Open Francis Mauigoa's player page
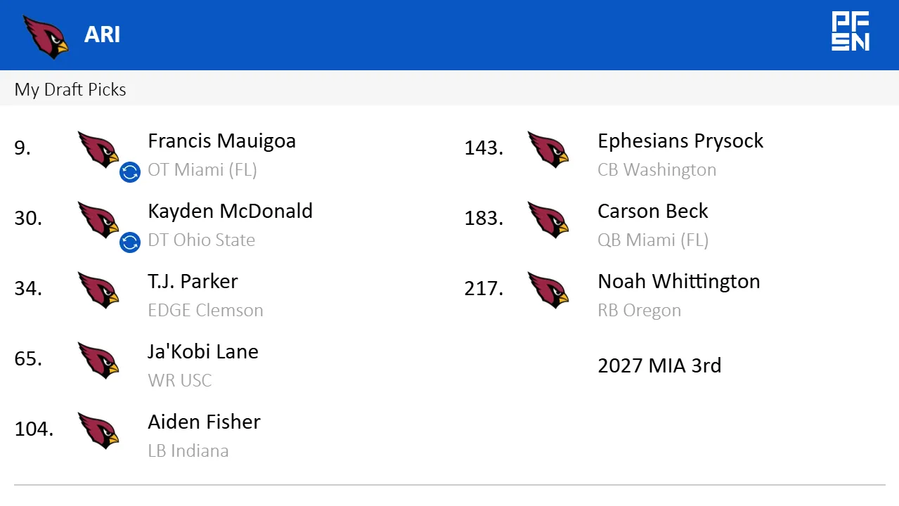The height and width of the screenshot is (506, 899). click(221, 141)
